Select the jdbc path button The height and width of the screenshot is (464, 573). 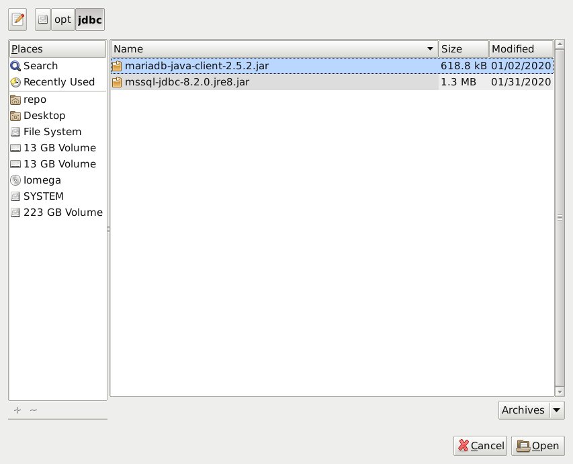89,20
